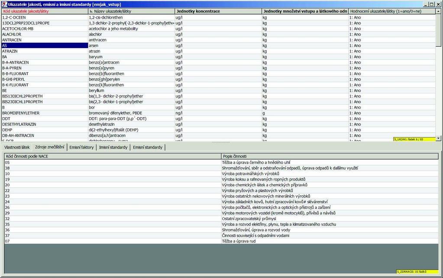Select the B-A-PYREN code cell

(45, 68)
